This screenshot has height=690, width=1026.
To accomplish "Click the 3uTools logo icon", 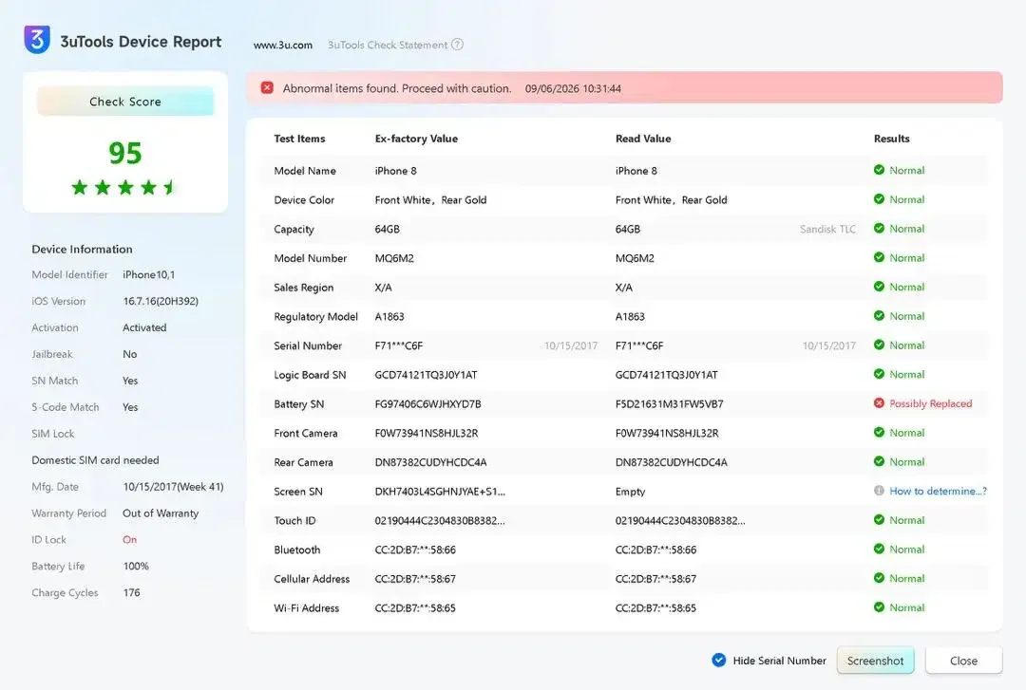I will click(37, 39).
